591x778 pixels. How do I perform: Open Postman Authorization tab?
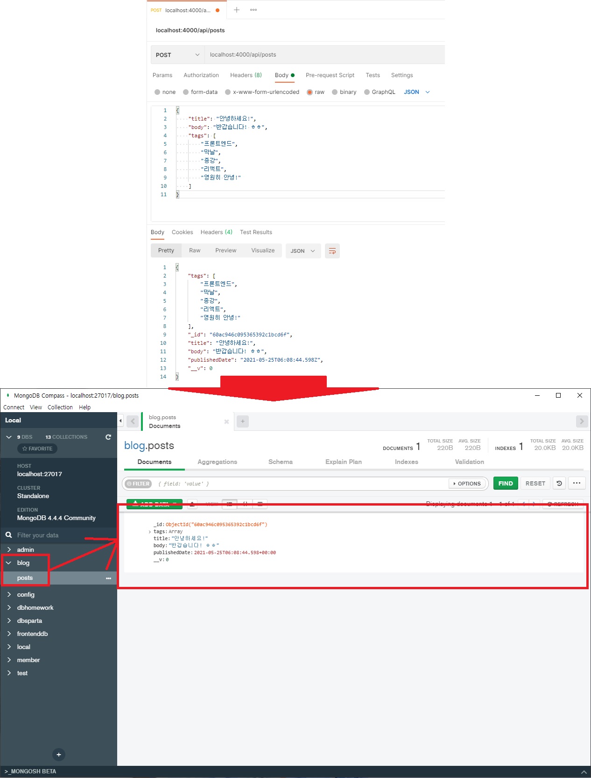coord(201,75)
